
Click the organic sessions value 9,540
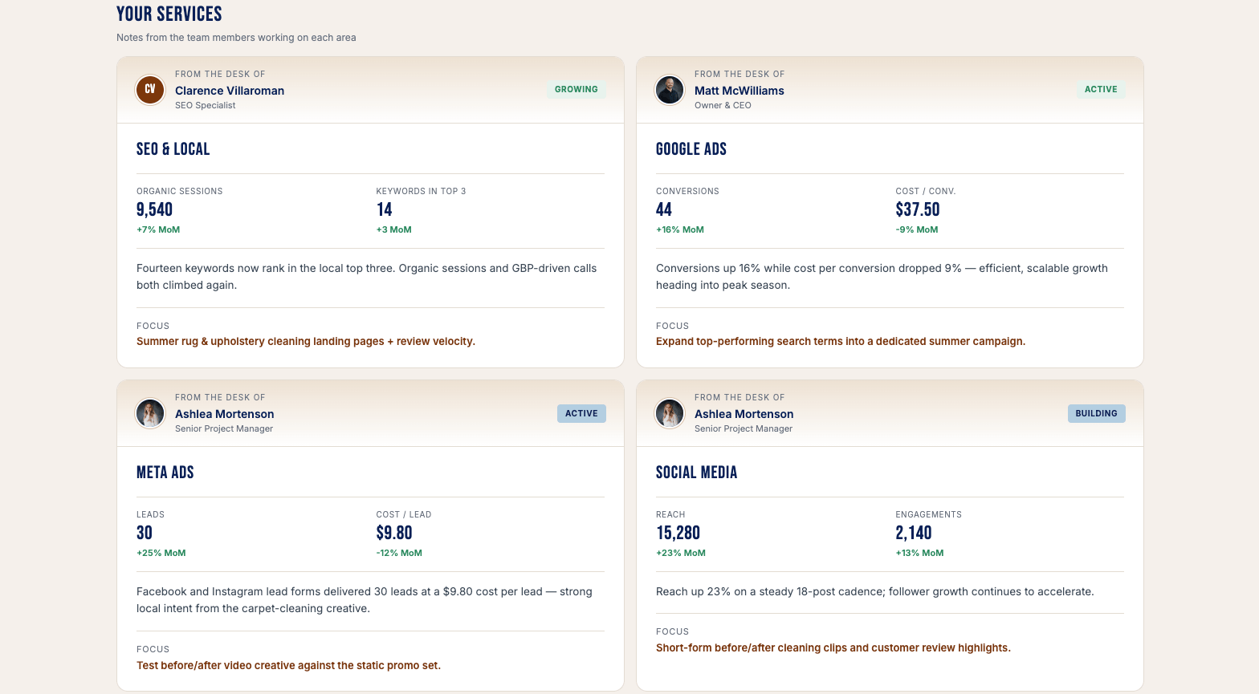coord(154,209)
